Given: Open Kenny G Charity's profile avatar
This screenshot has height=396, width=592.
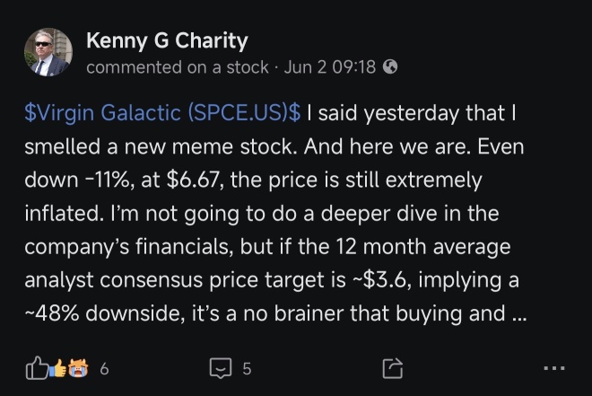Looking at the screenshot, I should (x=48, y=52).
